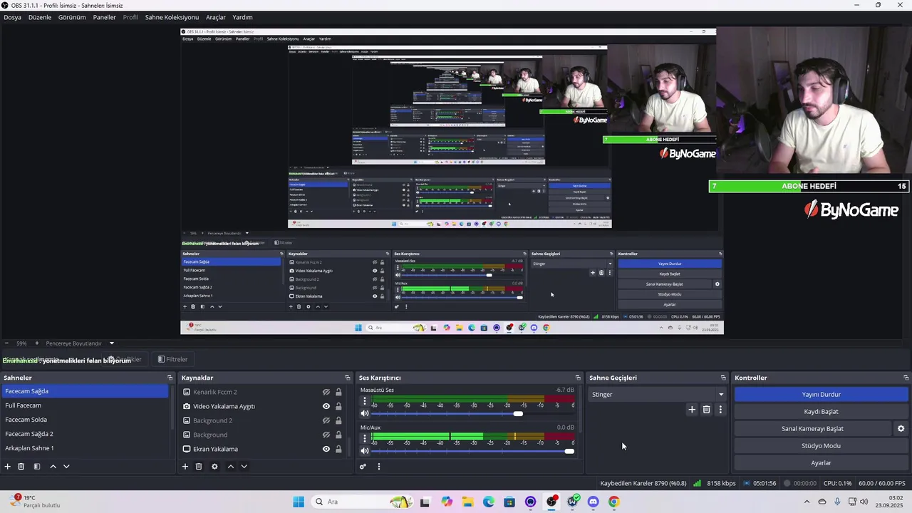The height and width of the screenshot is (513, 912).
Task: Open the Sahne Koleksiyonu menu
Action: point(172,17)
